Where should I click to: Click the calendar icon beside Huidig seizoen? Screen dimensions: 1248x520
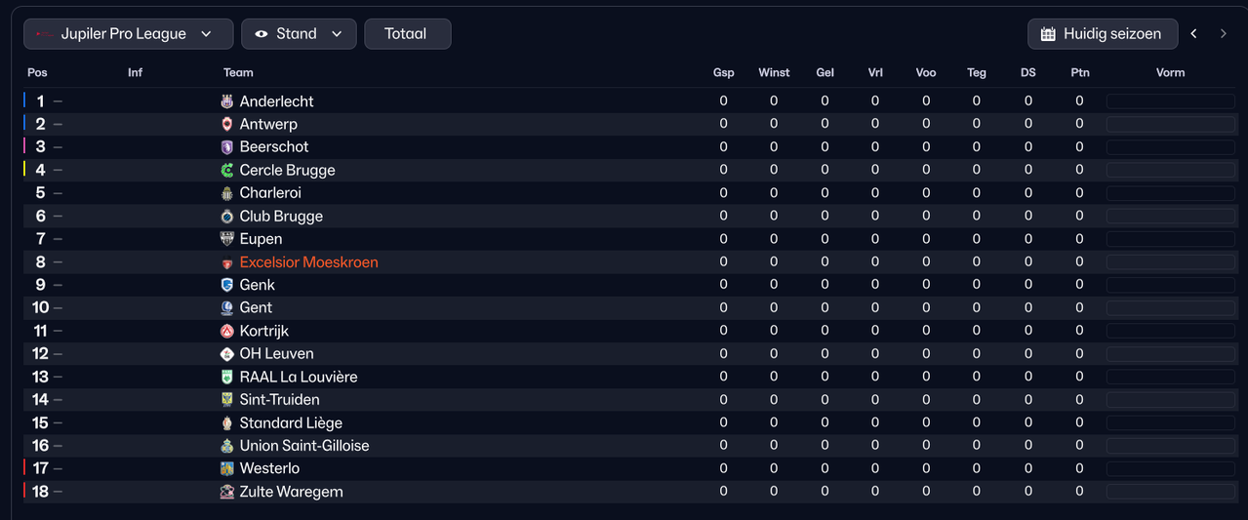1048,34
